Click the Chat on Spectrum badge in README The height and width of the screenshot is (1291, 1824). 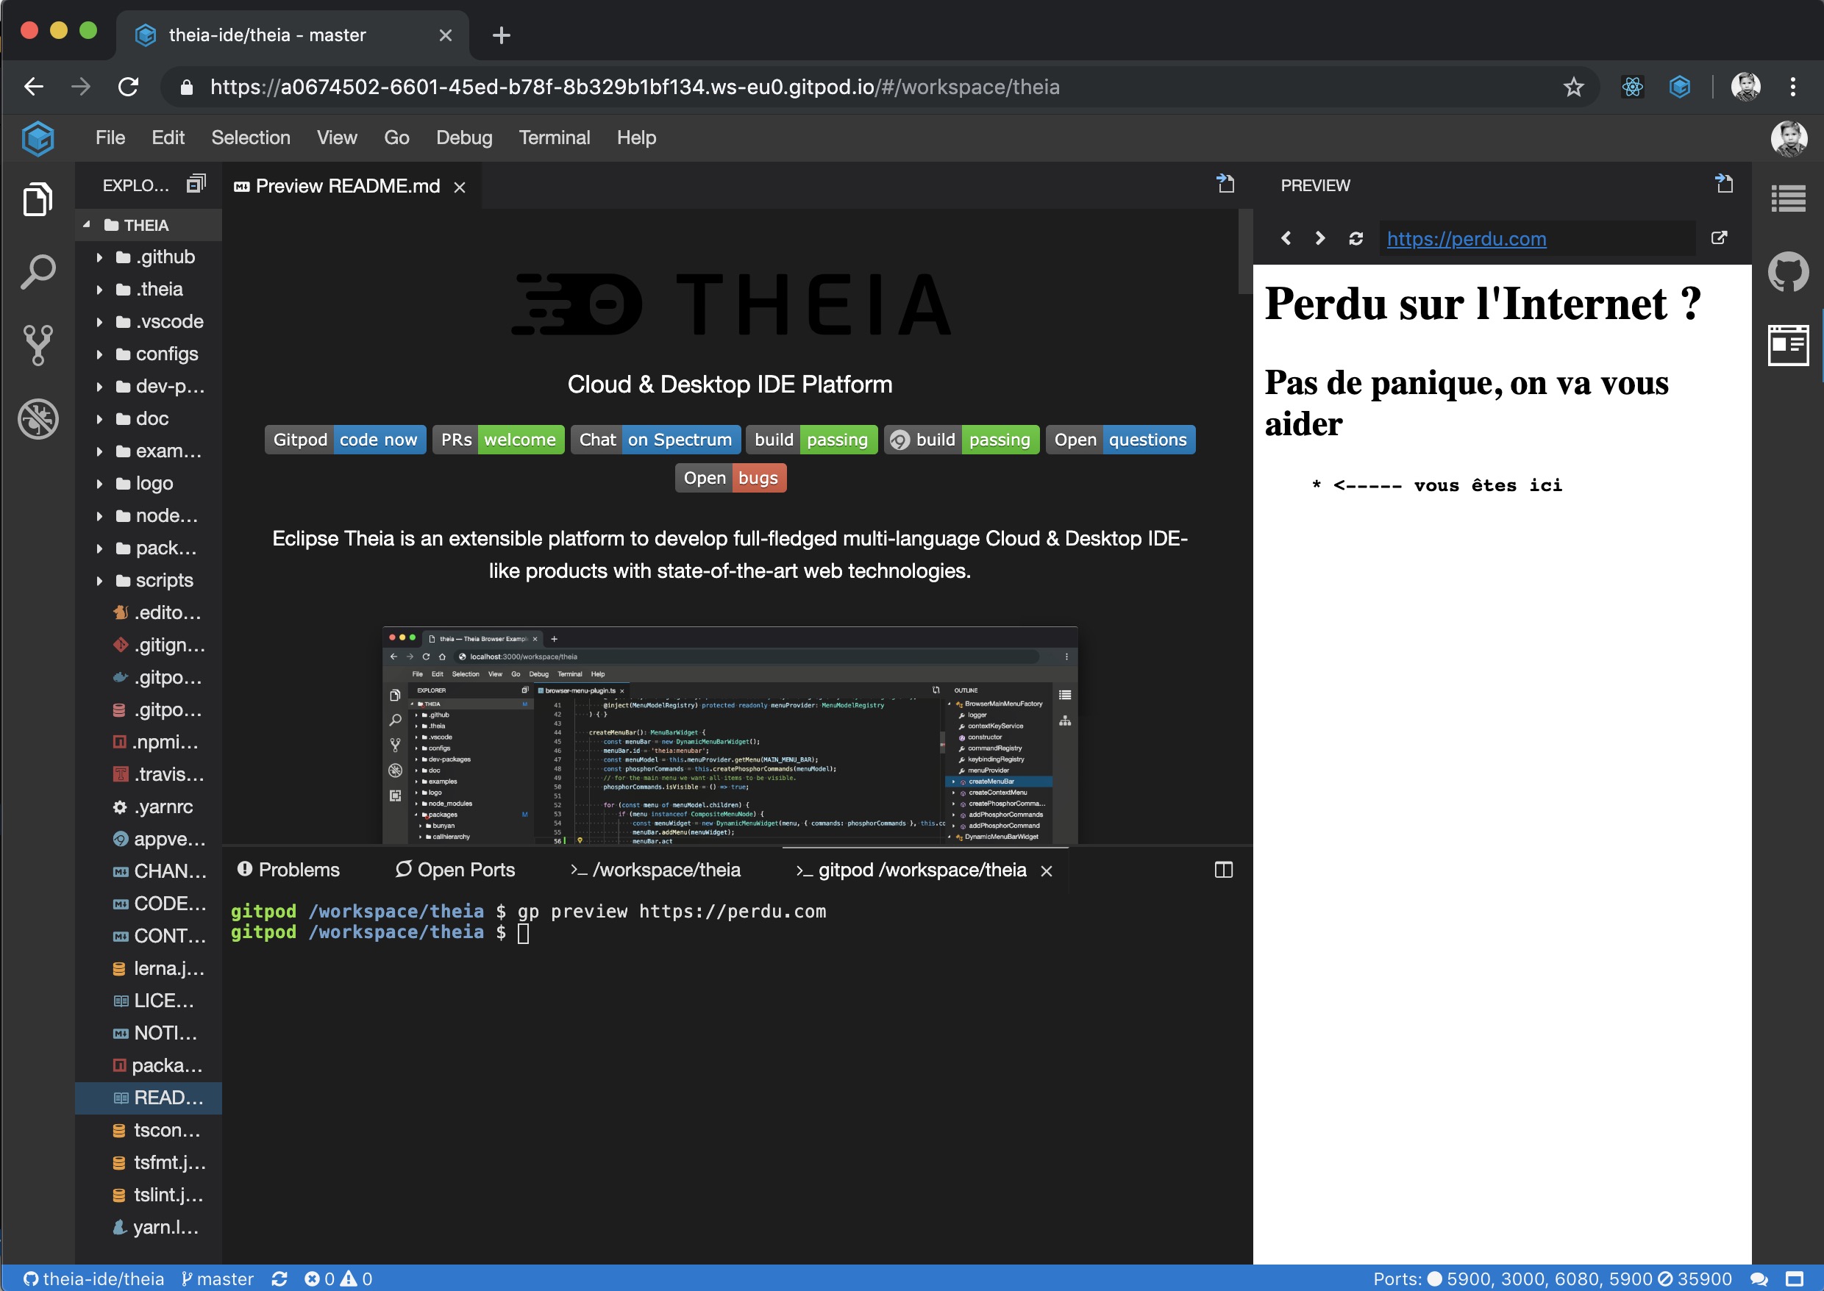click(x=655, y=440)
